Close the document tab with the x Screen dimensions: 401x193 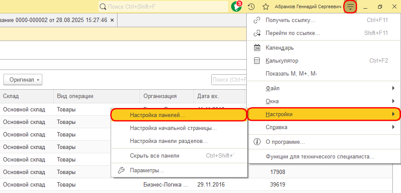(112, 20)
